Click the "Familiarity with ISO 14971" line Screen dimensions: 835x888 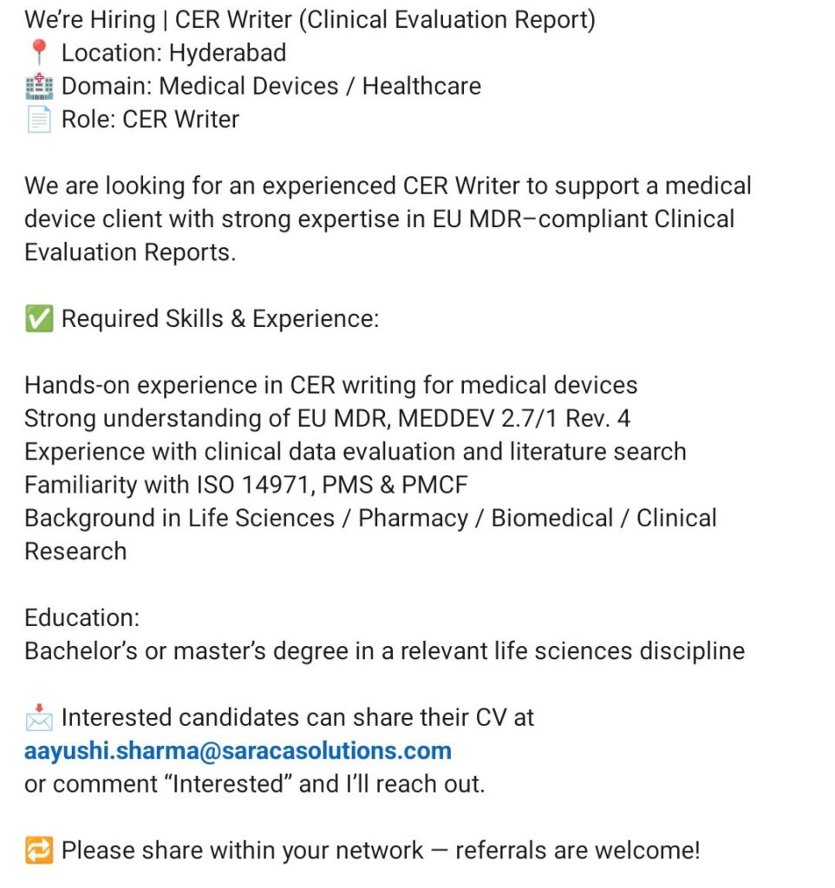point(245,485)
